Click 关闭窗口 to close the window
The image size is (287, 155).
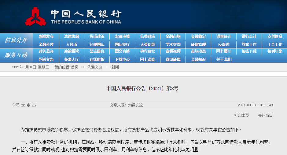[265, 115]
